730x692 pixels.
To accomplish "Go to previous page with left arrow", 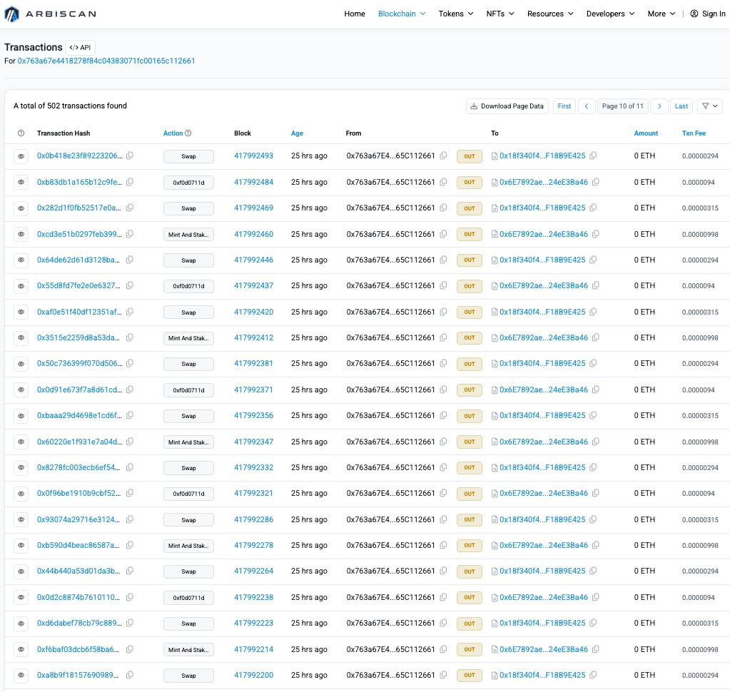I will tap(587, 106).
